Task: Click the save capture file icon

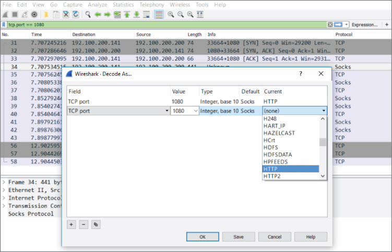Action: [56, 15]
